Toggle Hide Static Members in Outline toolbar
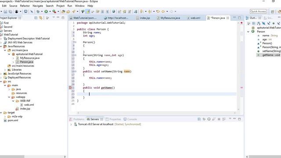The width and height of the screenshot is (281, 158). [x=269, y=23]
